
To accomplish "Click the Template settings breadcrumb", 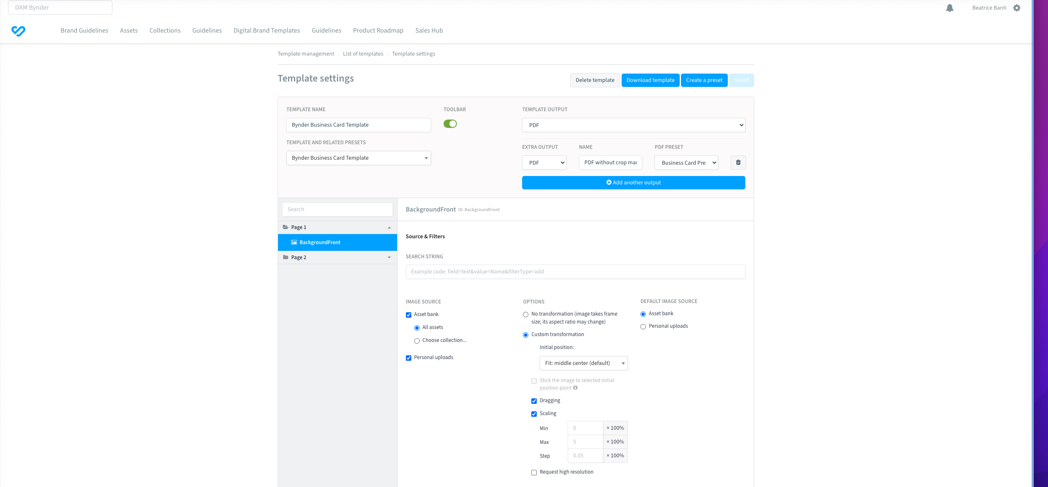I will tap(413, 54).
